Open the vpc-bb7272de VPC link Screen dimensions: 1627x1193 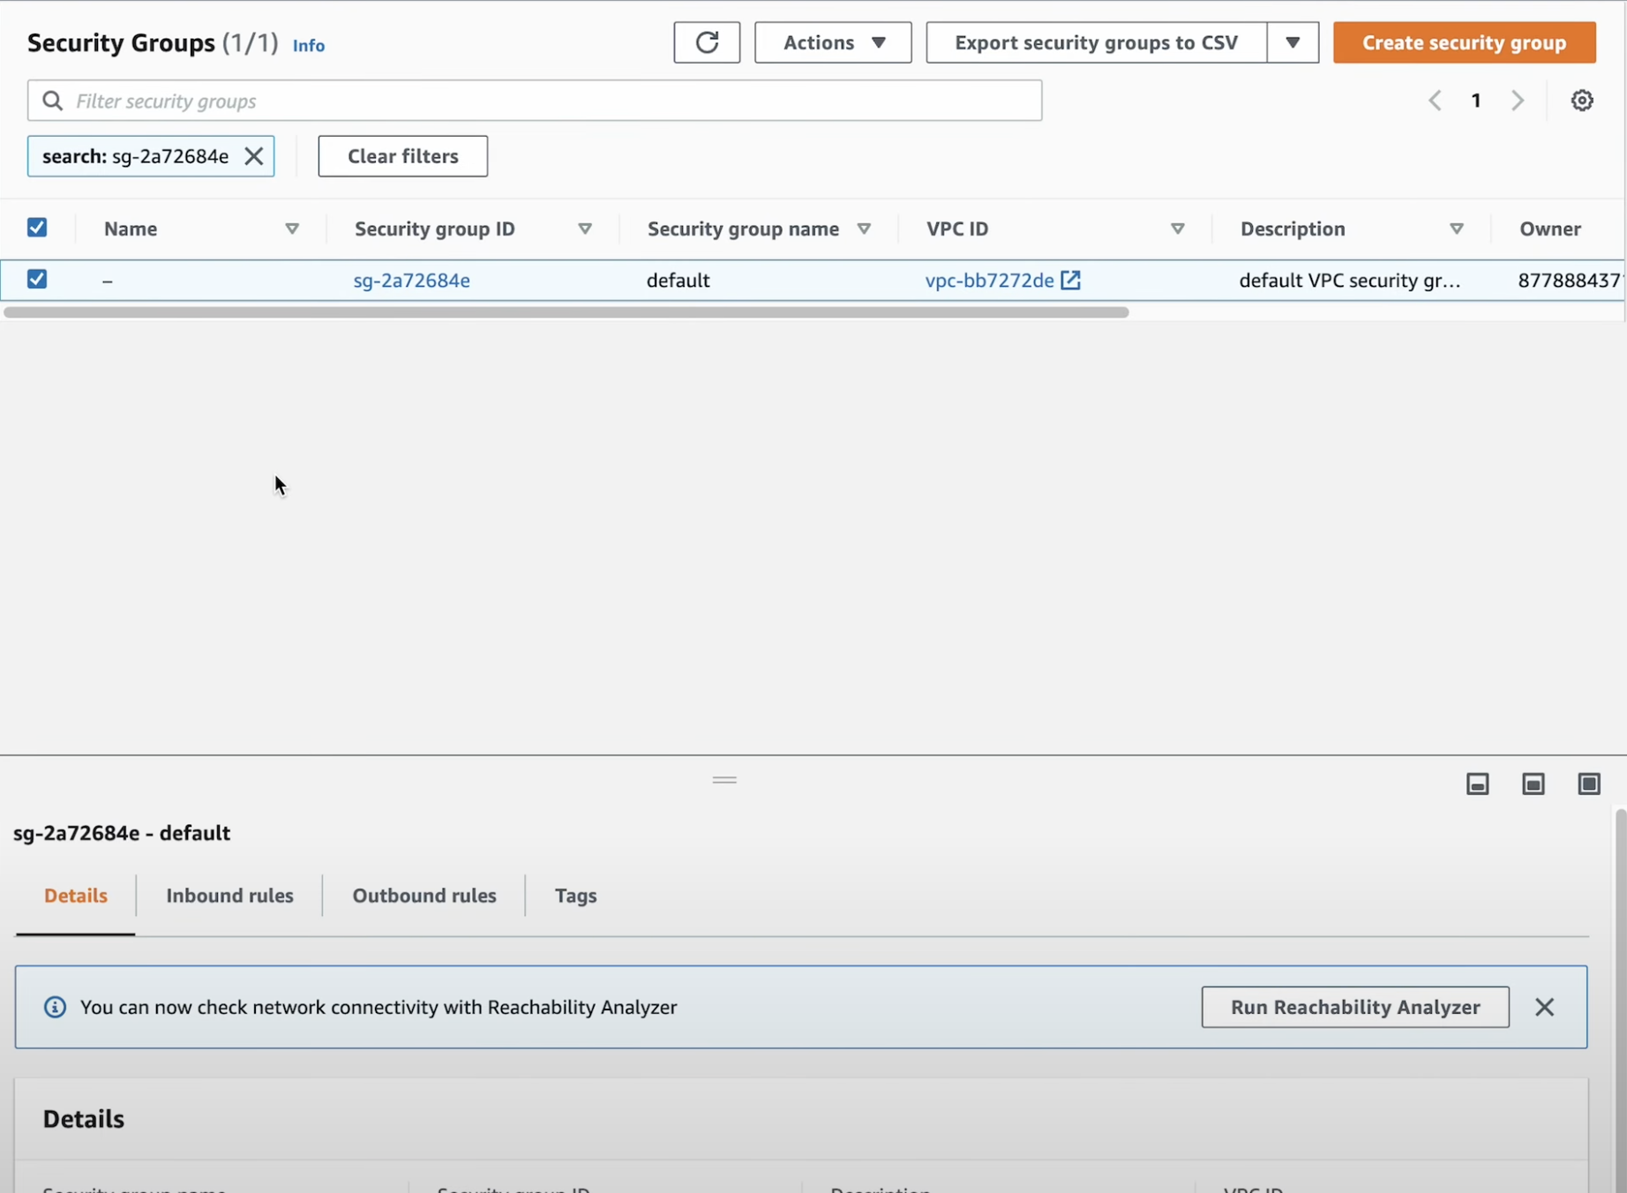989,280
